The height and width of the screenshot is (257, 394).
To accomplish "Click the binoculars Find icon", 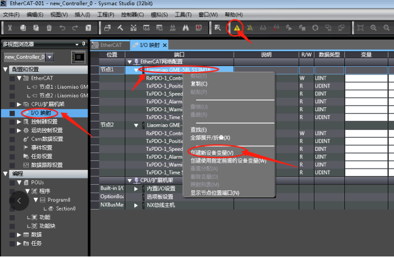I will [x=186, y=28].
